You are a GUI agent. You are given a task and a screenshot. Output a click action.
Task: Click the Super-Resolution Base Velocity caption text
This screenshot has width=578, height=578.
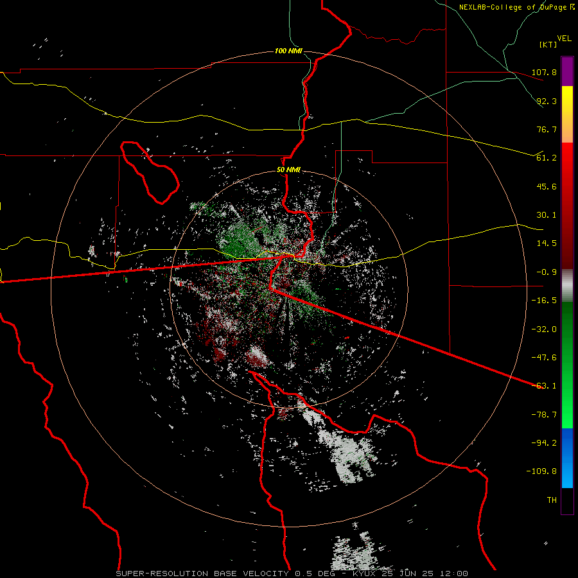[x=225, y=574]
